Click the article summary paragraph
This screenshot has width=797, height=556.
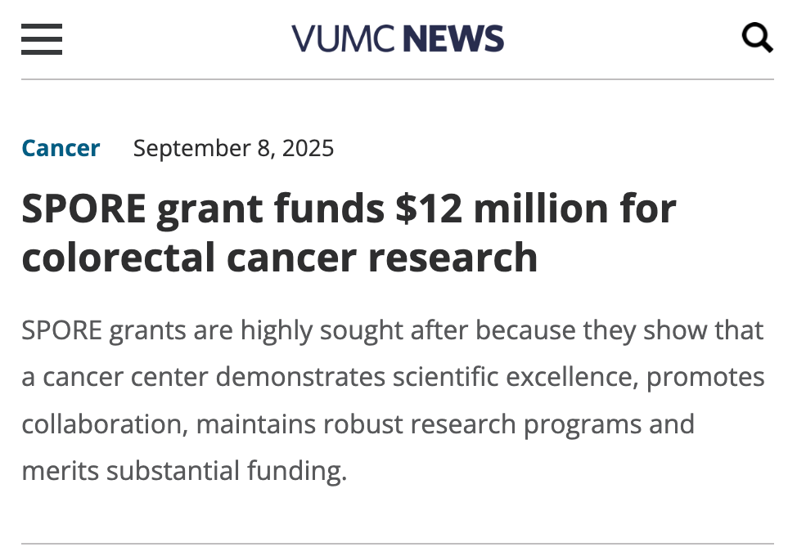(x=393, y=401)
